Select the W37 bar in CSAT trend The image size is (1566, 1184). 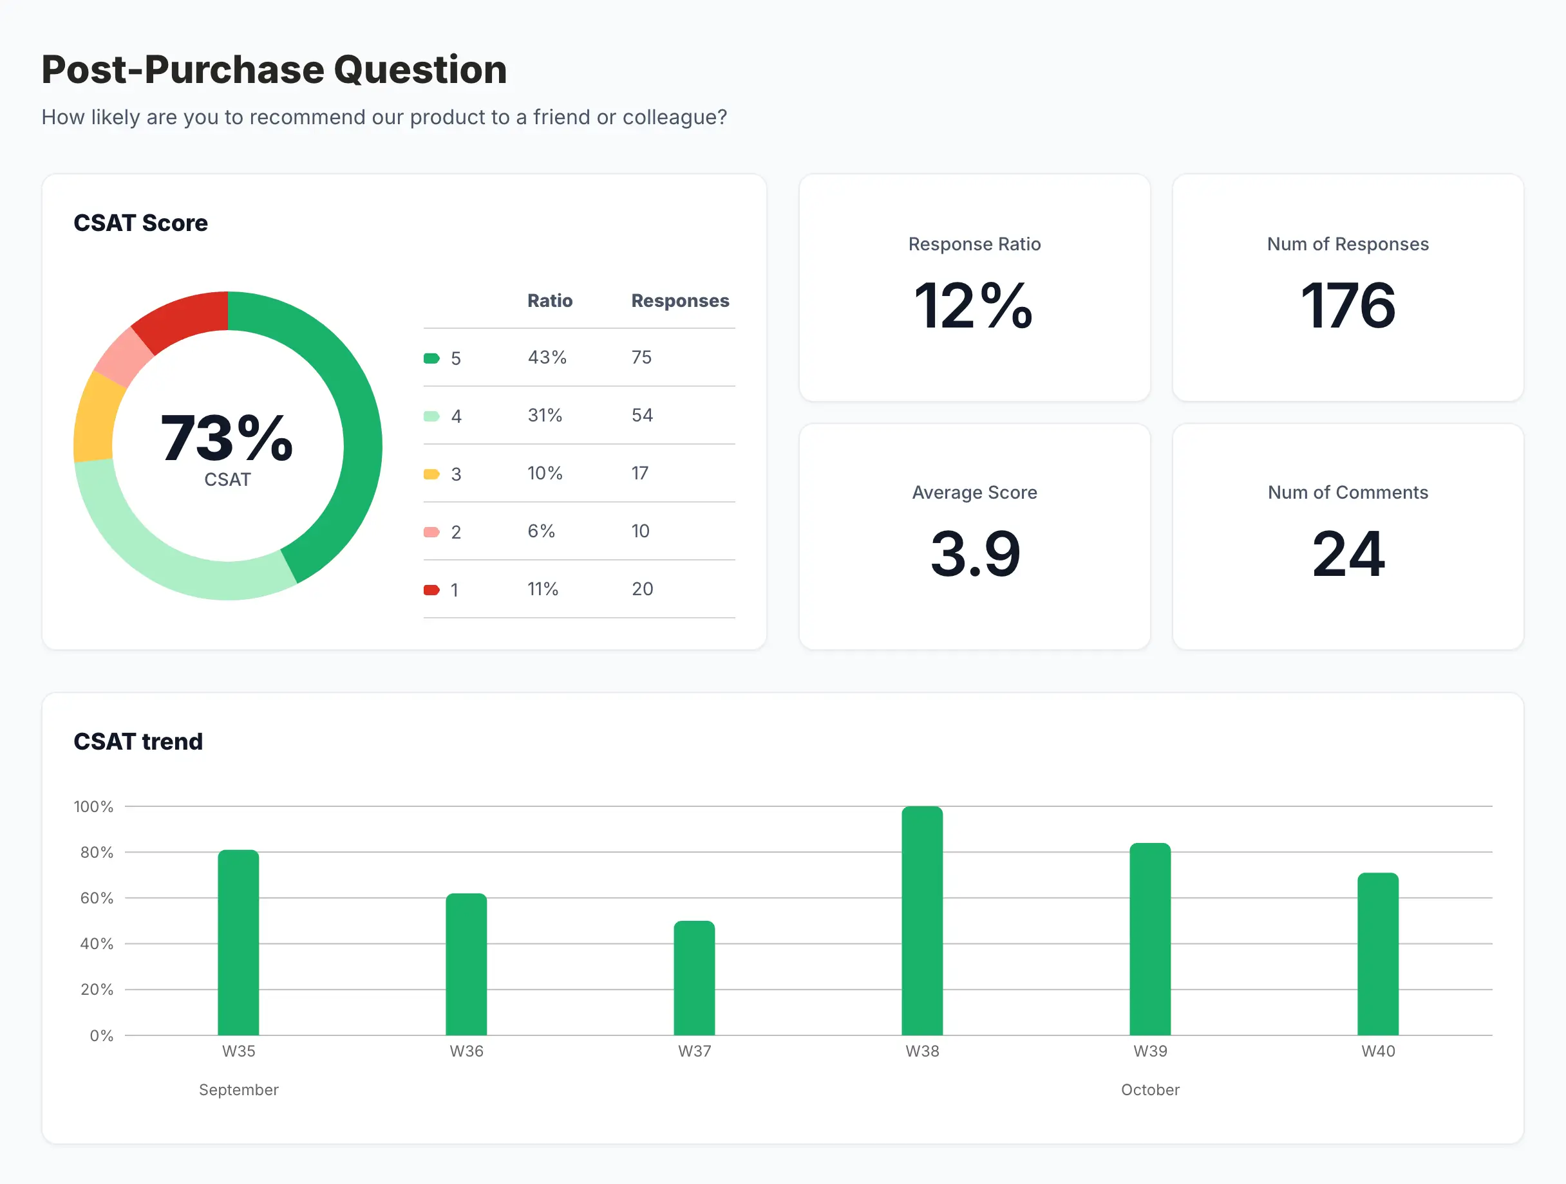point(695,978)
